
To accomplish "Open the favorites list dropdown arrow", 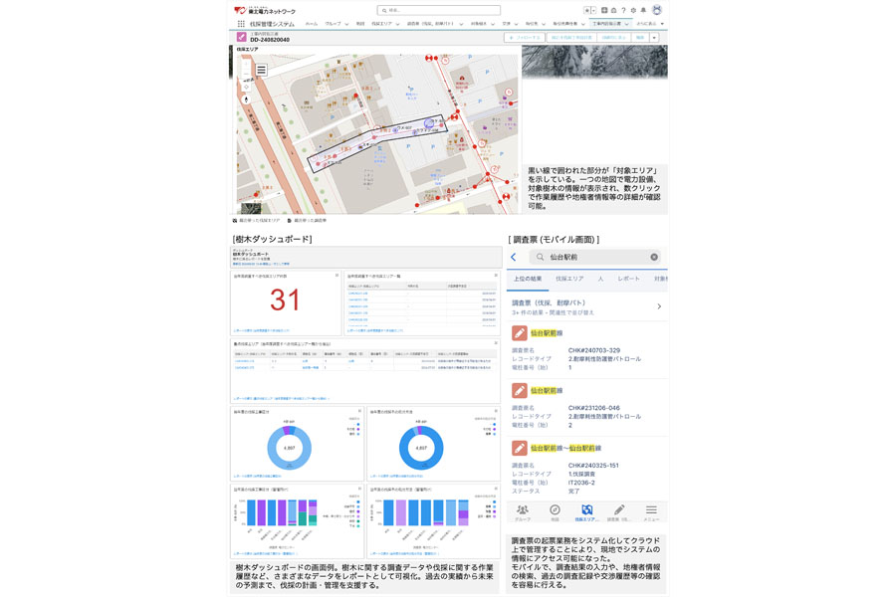I will [x=593, y=10].
